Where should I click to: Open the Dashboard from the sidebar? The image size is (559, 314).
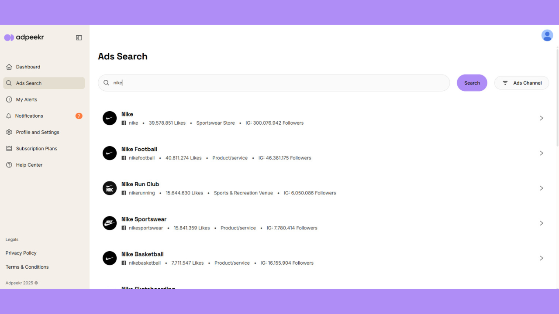click(28, 67)
